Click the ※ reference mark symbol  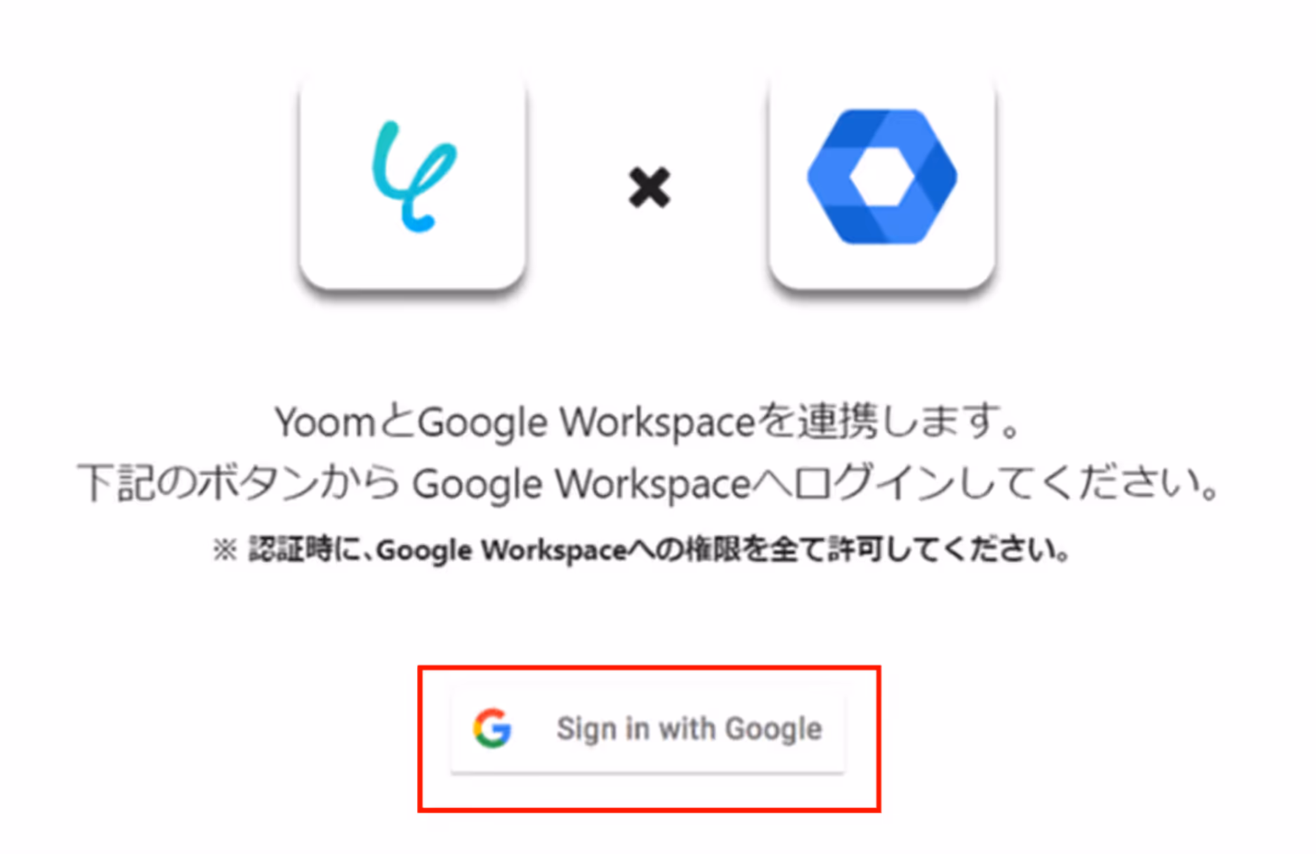pos(225,550)
